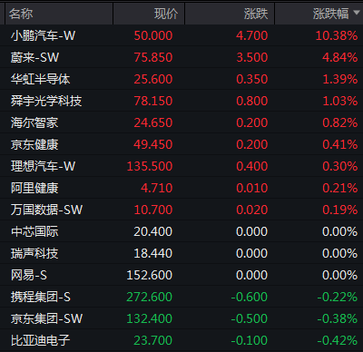Click the percentage 10.38%

click(x=337, y=35)
